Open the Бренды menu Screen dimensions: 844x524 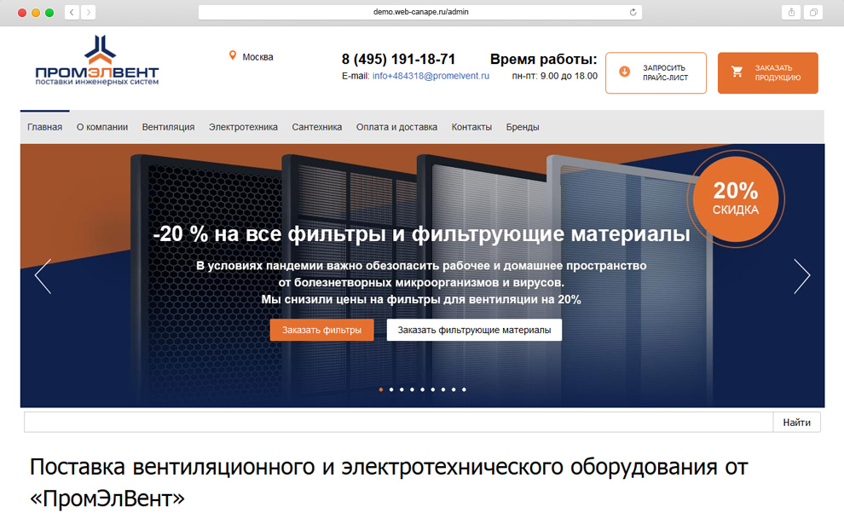pos(523,126)
